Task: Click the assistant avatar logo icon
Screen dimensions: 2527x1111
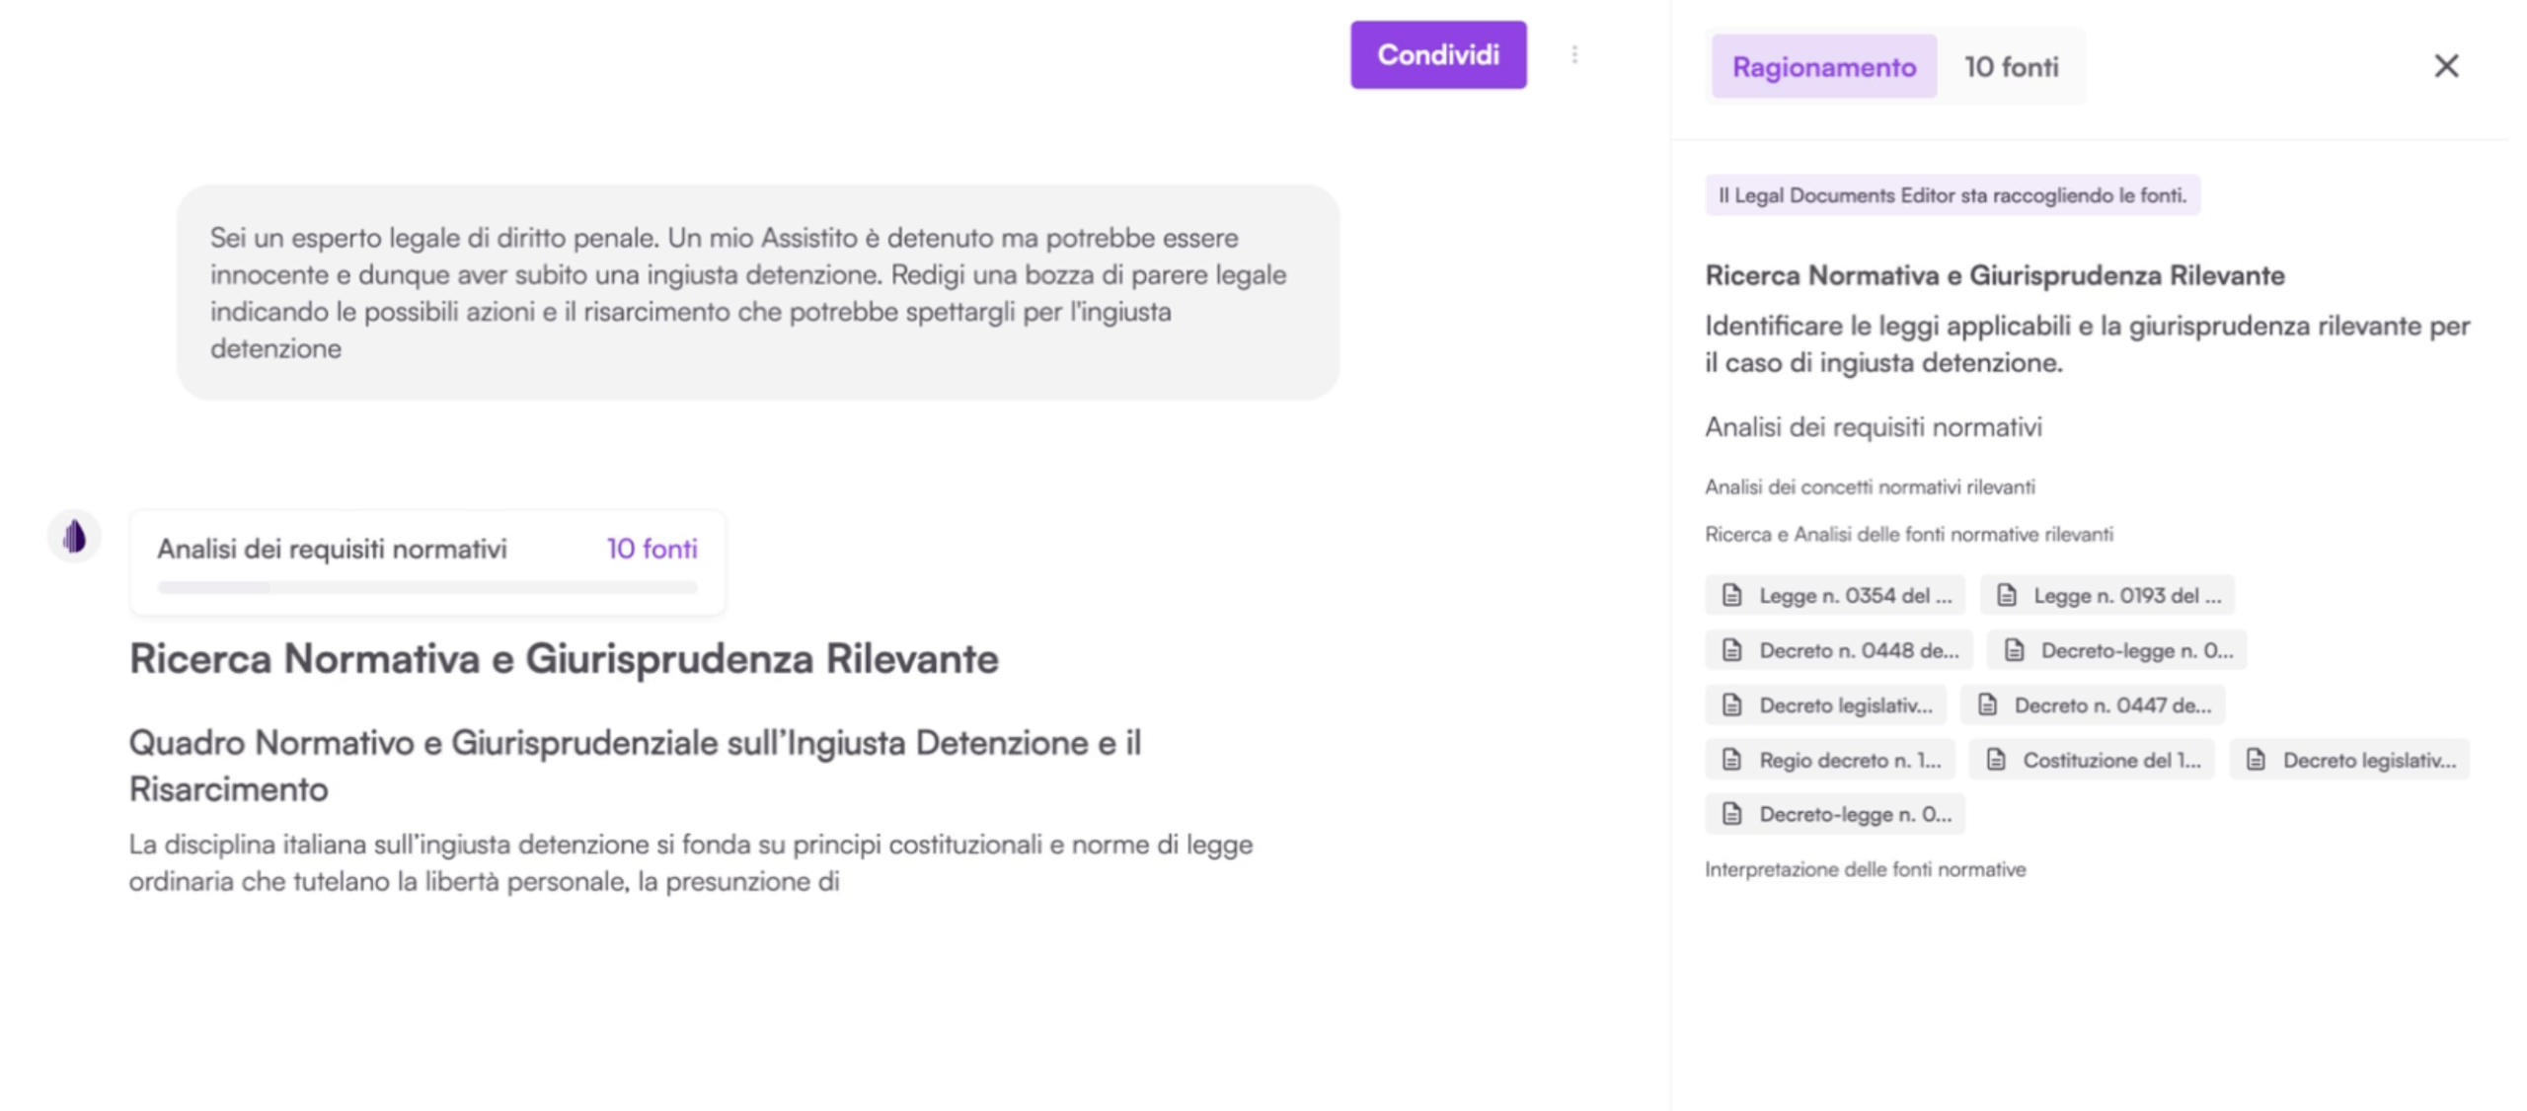Action: point(74,537)
